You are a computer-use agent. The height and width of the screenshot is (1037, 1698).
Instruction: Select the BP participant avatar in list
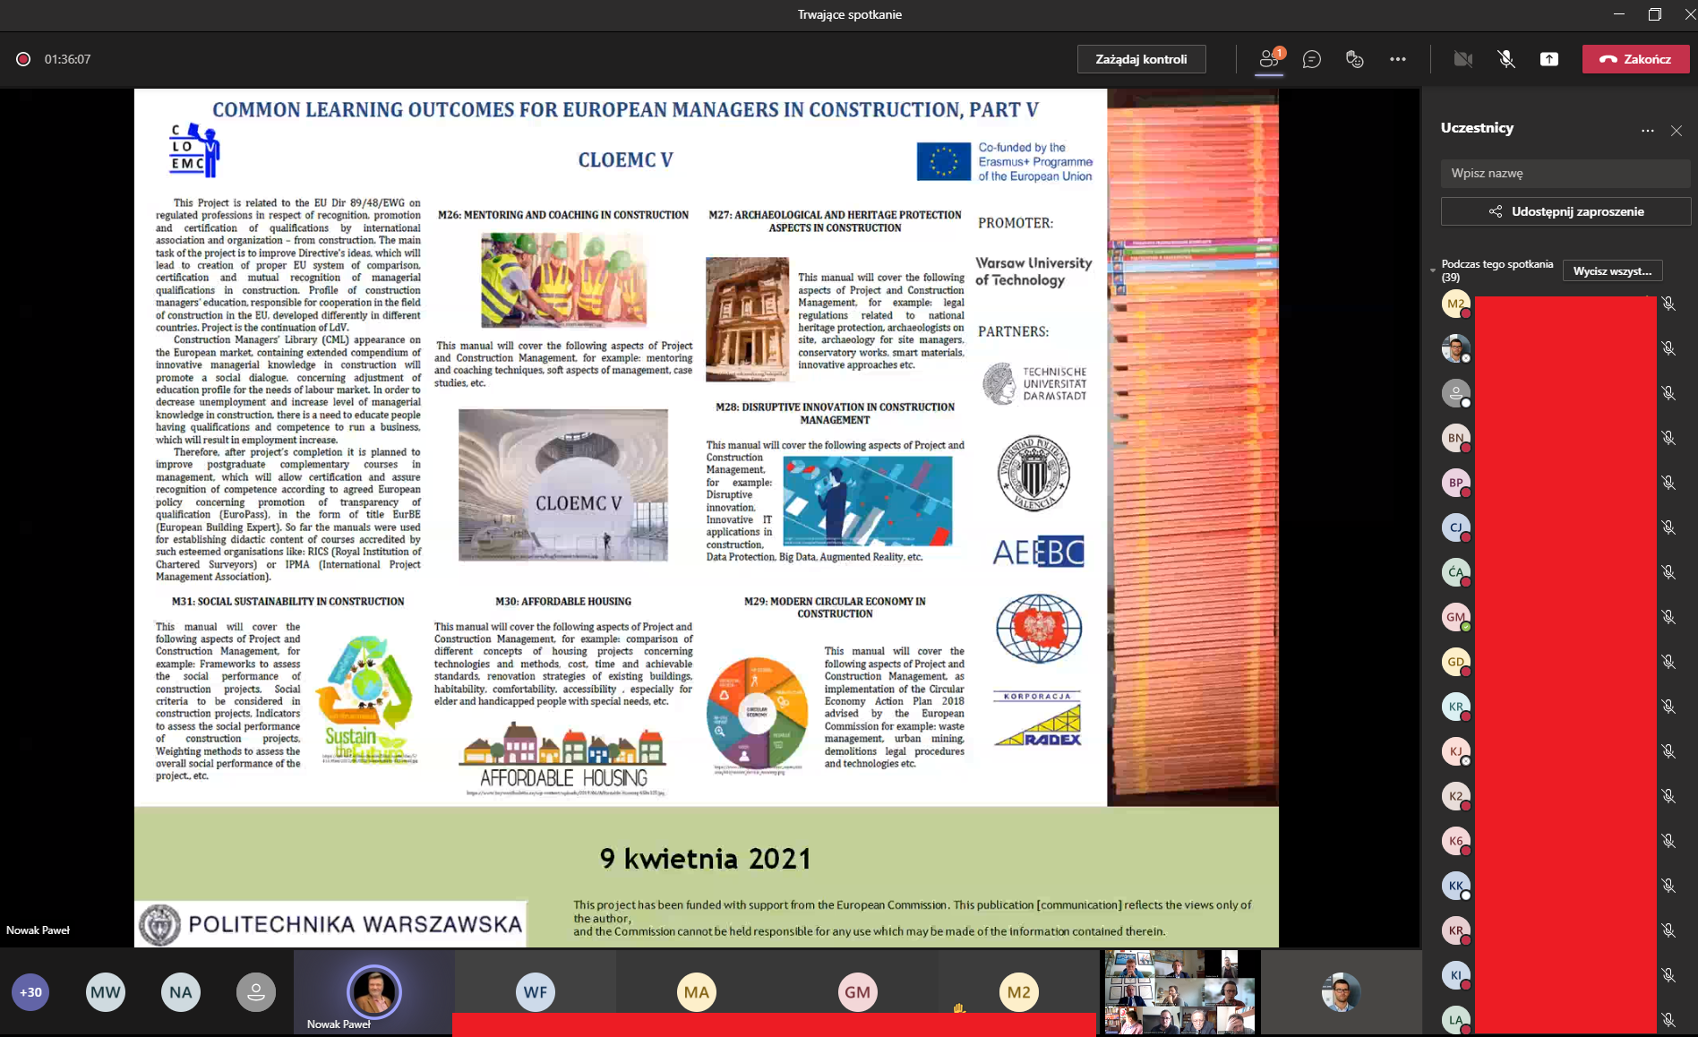point(1456,483)
